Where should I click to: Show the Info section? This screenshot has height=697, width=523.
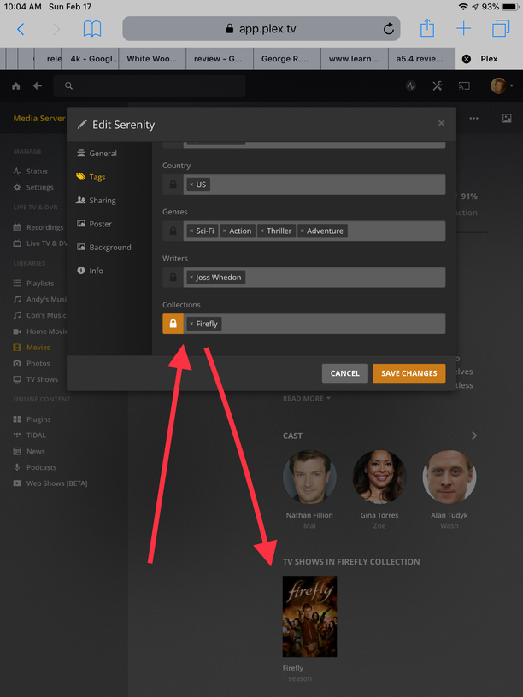tap(90, 271)
